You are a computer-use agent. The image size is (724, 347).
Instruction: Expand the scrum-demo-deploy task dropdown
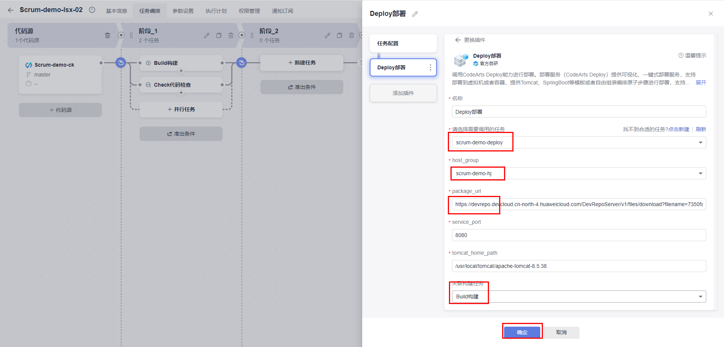click(579, 142)
